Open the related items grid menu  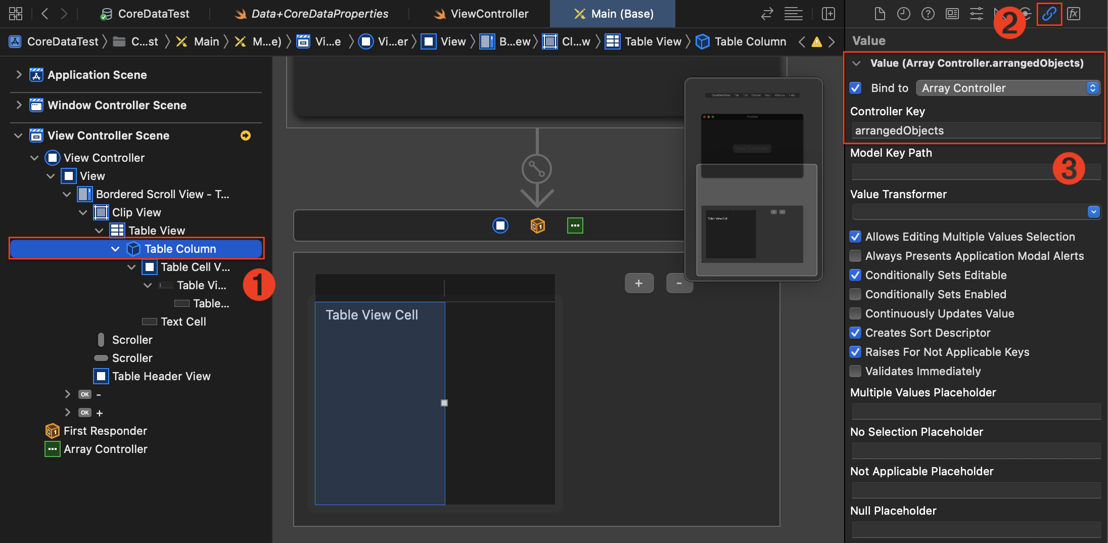point(16,14)
